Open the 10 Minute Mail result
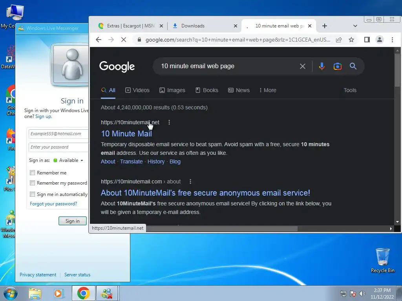Image resolution: width=402 pixels, height=301 pixels. tap(126, 134)
